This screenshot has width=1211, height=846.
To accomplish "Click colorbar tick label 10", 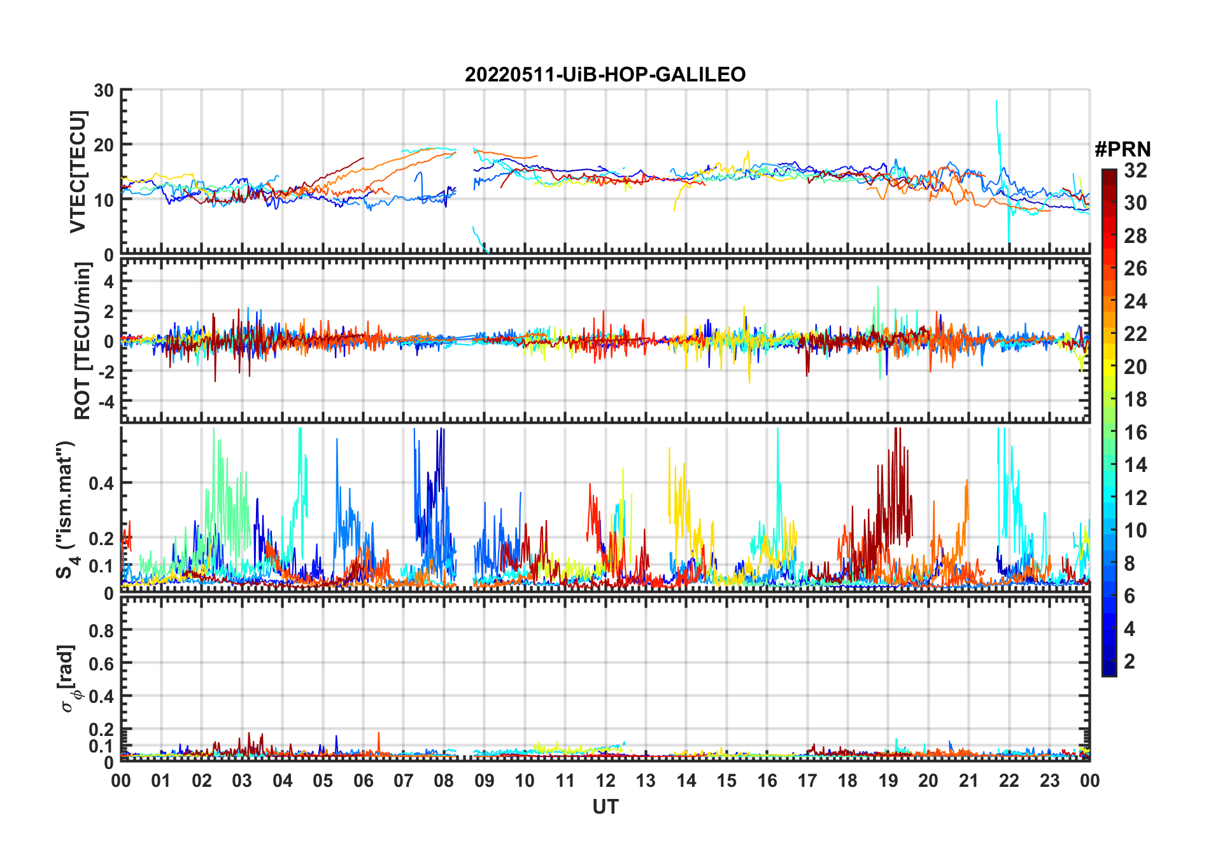I will click(x=1135, y=530).
